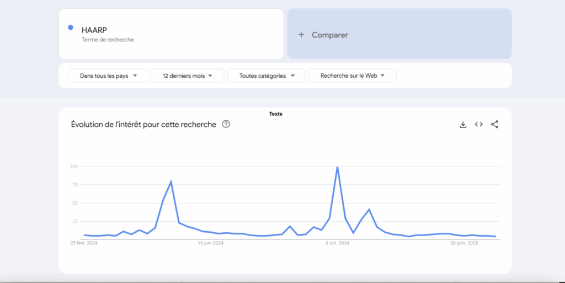The image size is (565, 283).
Task: Download the interest chart data as CSV
Action: (x=463, y=125)
